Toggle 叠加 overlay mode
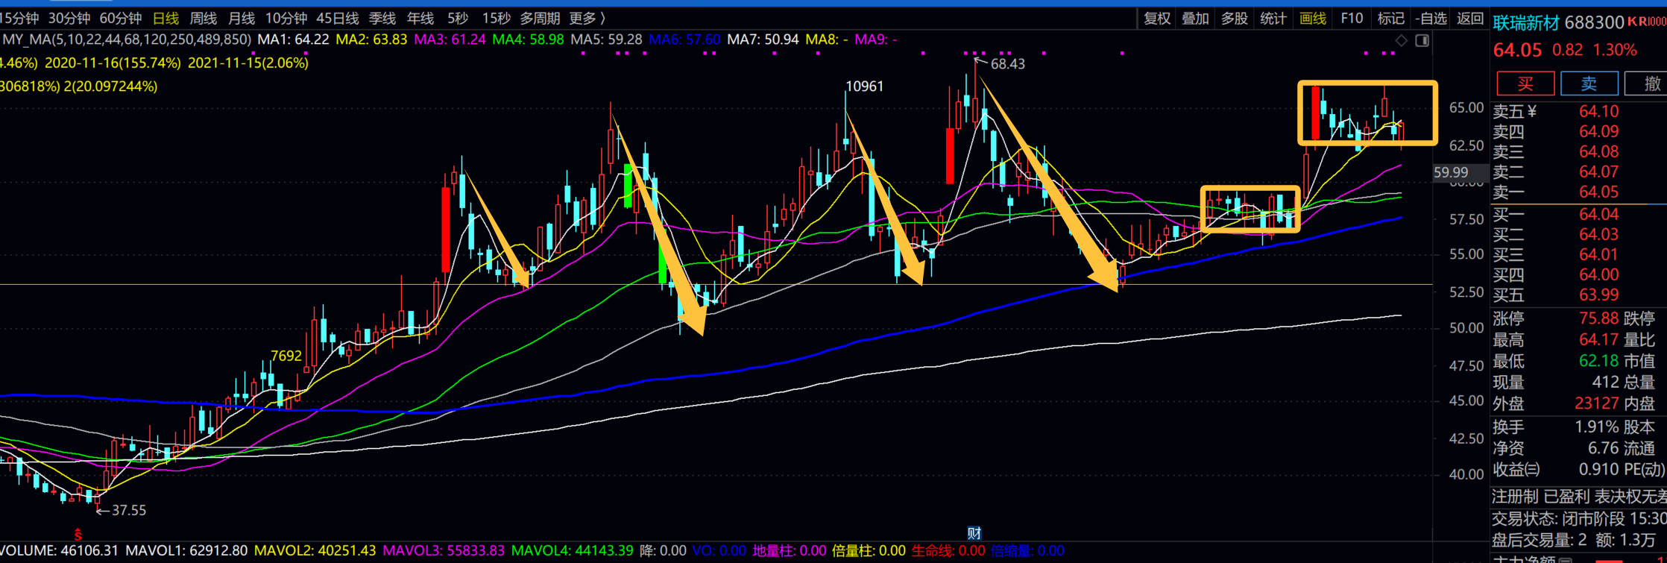The image size is (1667, 563). (x=1195, y=19)
